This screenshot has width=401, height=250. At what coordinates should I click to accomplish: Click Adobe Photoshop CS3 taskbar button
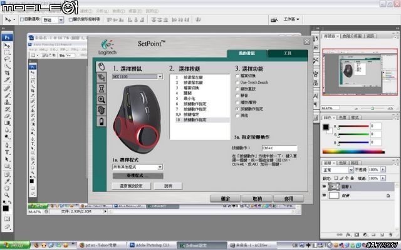(151, 245)
